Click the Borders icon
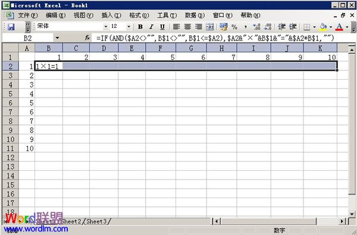The image size is (357, 235). coord(307,27)
